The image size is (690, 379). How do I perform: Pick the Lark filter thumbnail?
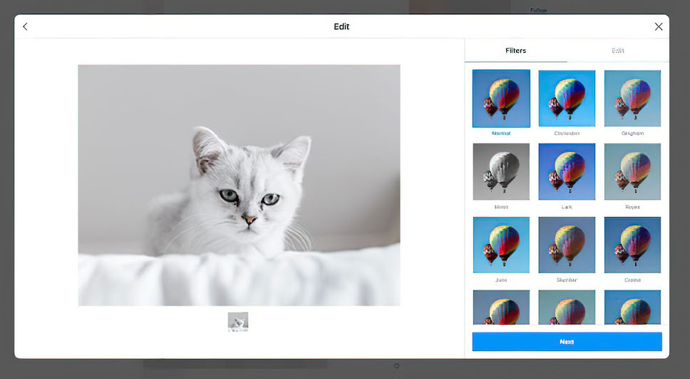[x=567, y=171]
